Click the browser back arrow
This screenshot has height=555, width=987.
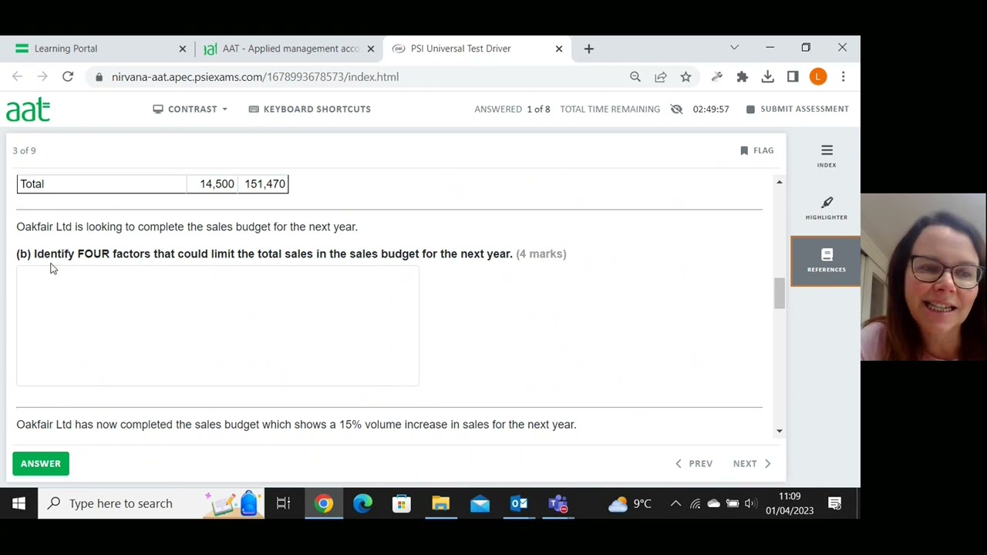(17, 76)
